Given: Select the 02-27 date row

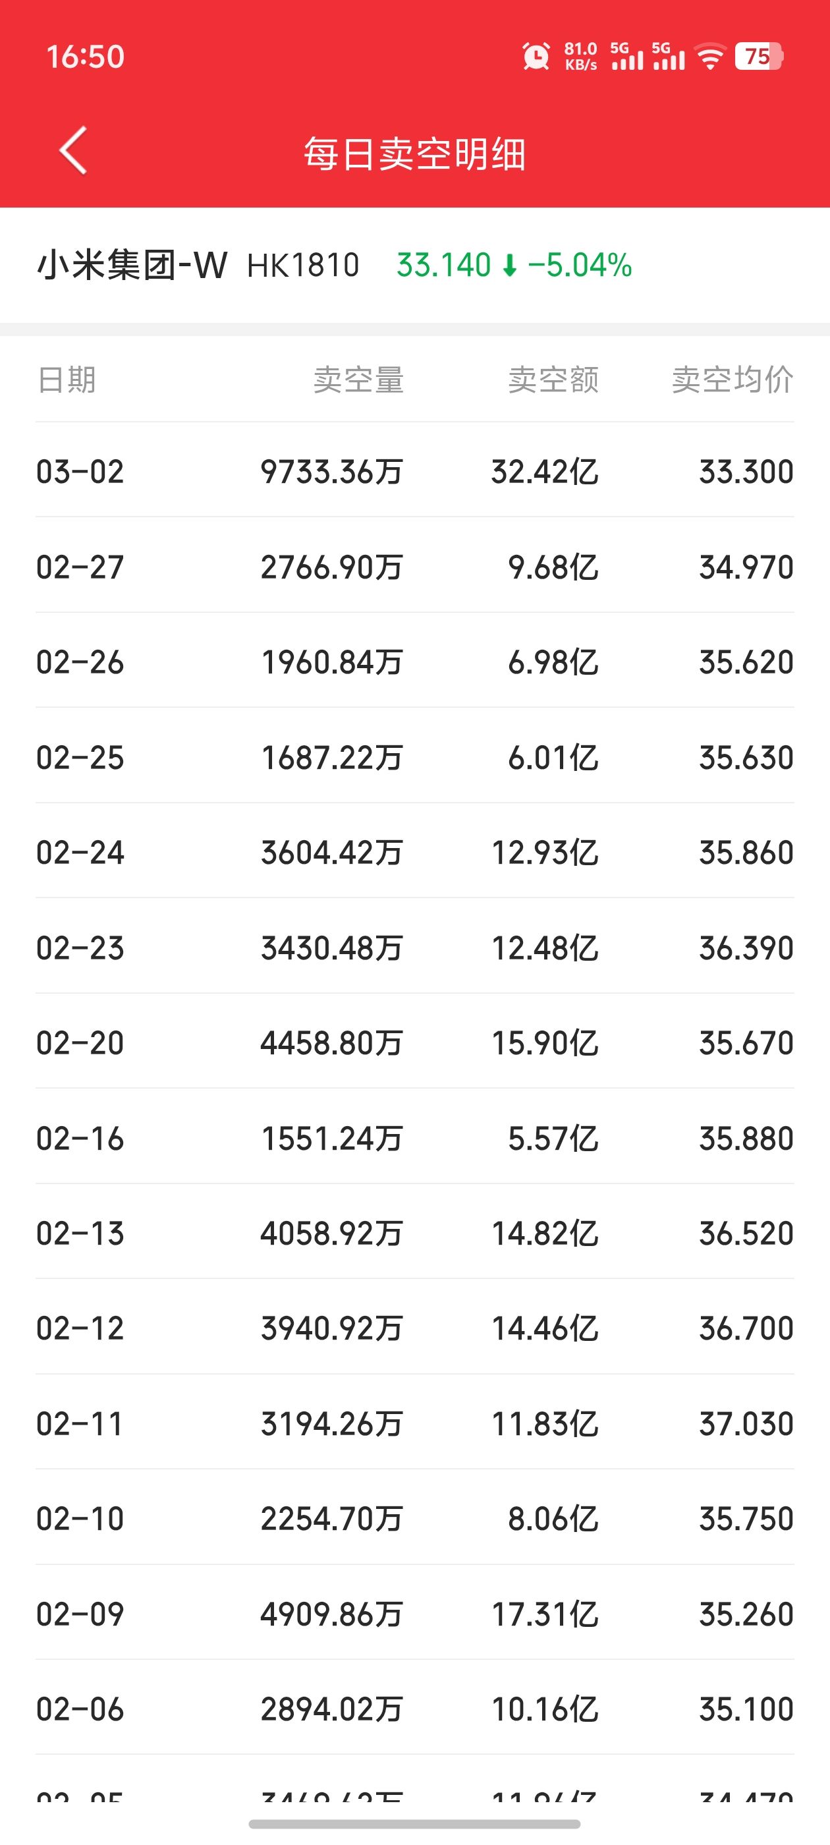Looking at the screenshot, I should pos(414,567).
